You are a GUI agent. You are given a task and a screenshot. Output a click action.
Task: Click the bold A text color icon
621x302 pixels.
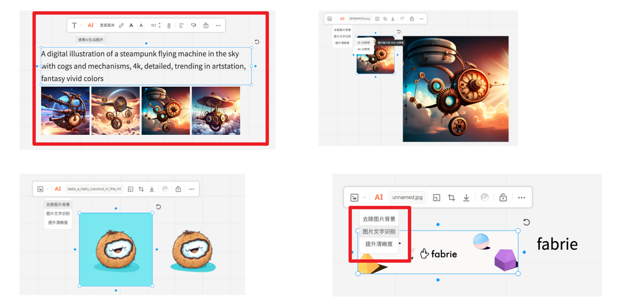coord(131,25)
